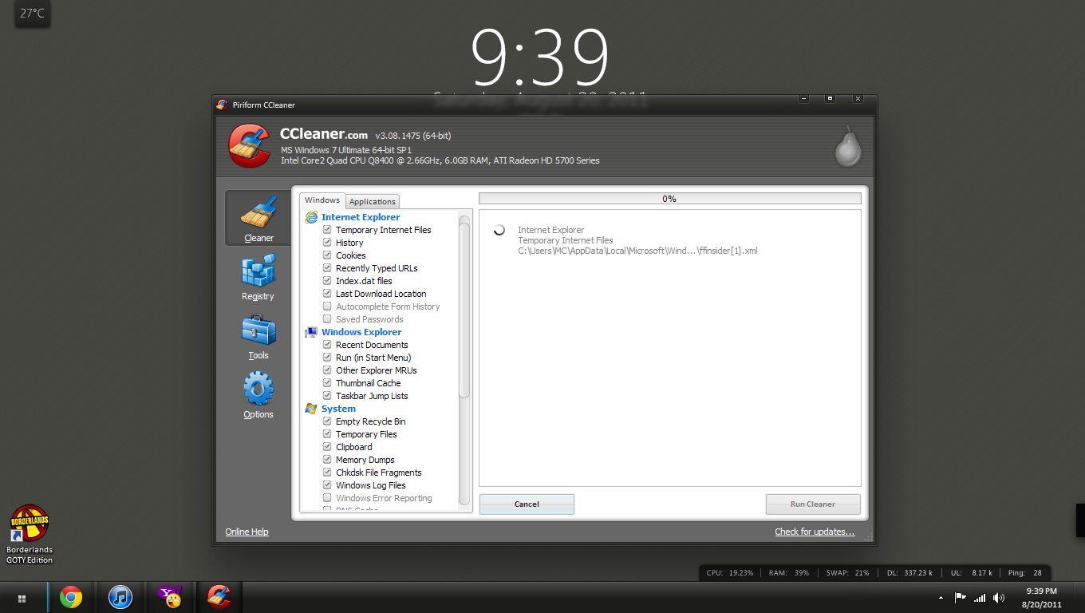The width and height of the screenshot is (1085, 613).
Task: Select Temporary Files under System
Action: click(x=366, y=434)
